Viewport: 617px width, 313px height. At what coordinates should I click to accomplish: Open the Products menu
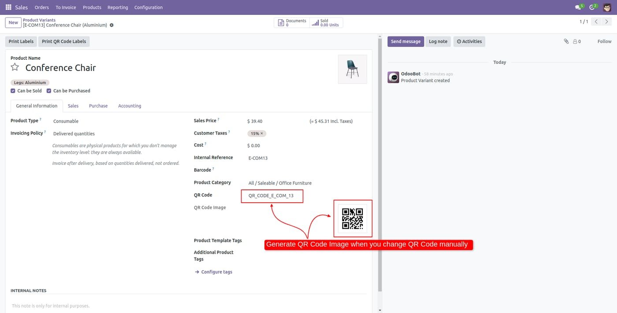click(x=92, y=7)
